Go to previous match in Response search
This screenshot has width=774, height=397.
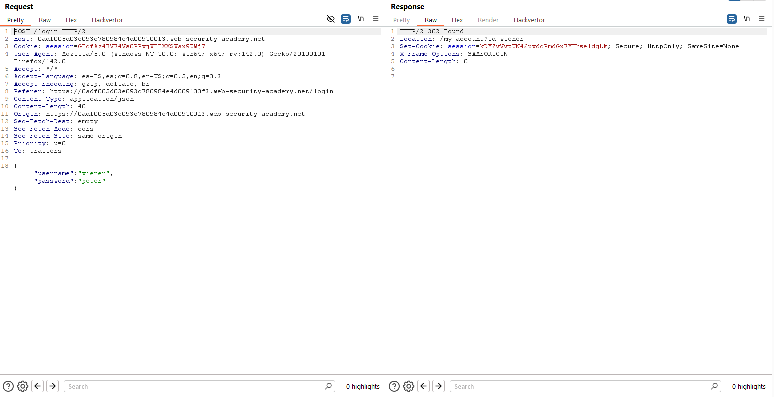pos(424,386)
